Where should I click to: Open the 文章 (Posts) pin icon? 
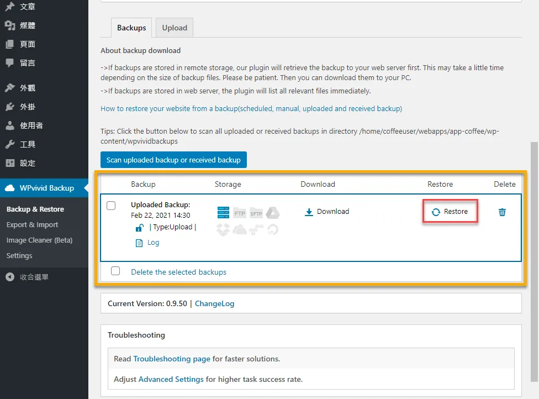(x=10, y=7)
